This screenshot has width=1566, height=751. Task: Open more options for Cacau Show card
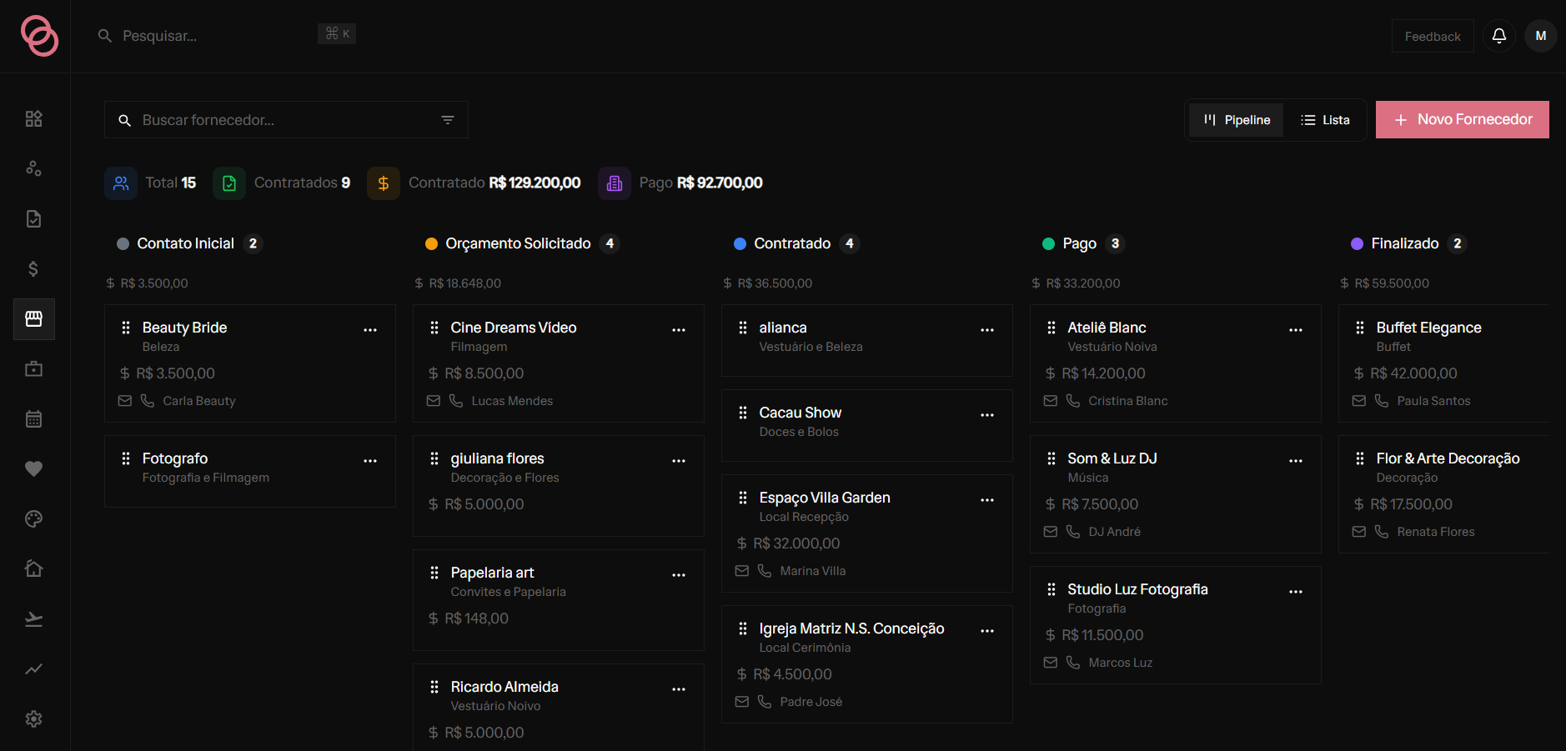pos(987,415)
